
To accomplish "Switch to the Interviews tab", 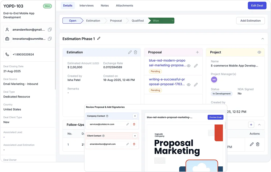I will pyautogui.click(x=86, y=5).
